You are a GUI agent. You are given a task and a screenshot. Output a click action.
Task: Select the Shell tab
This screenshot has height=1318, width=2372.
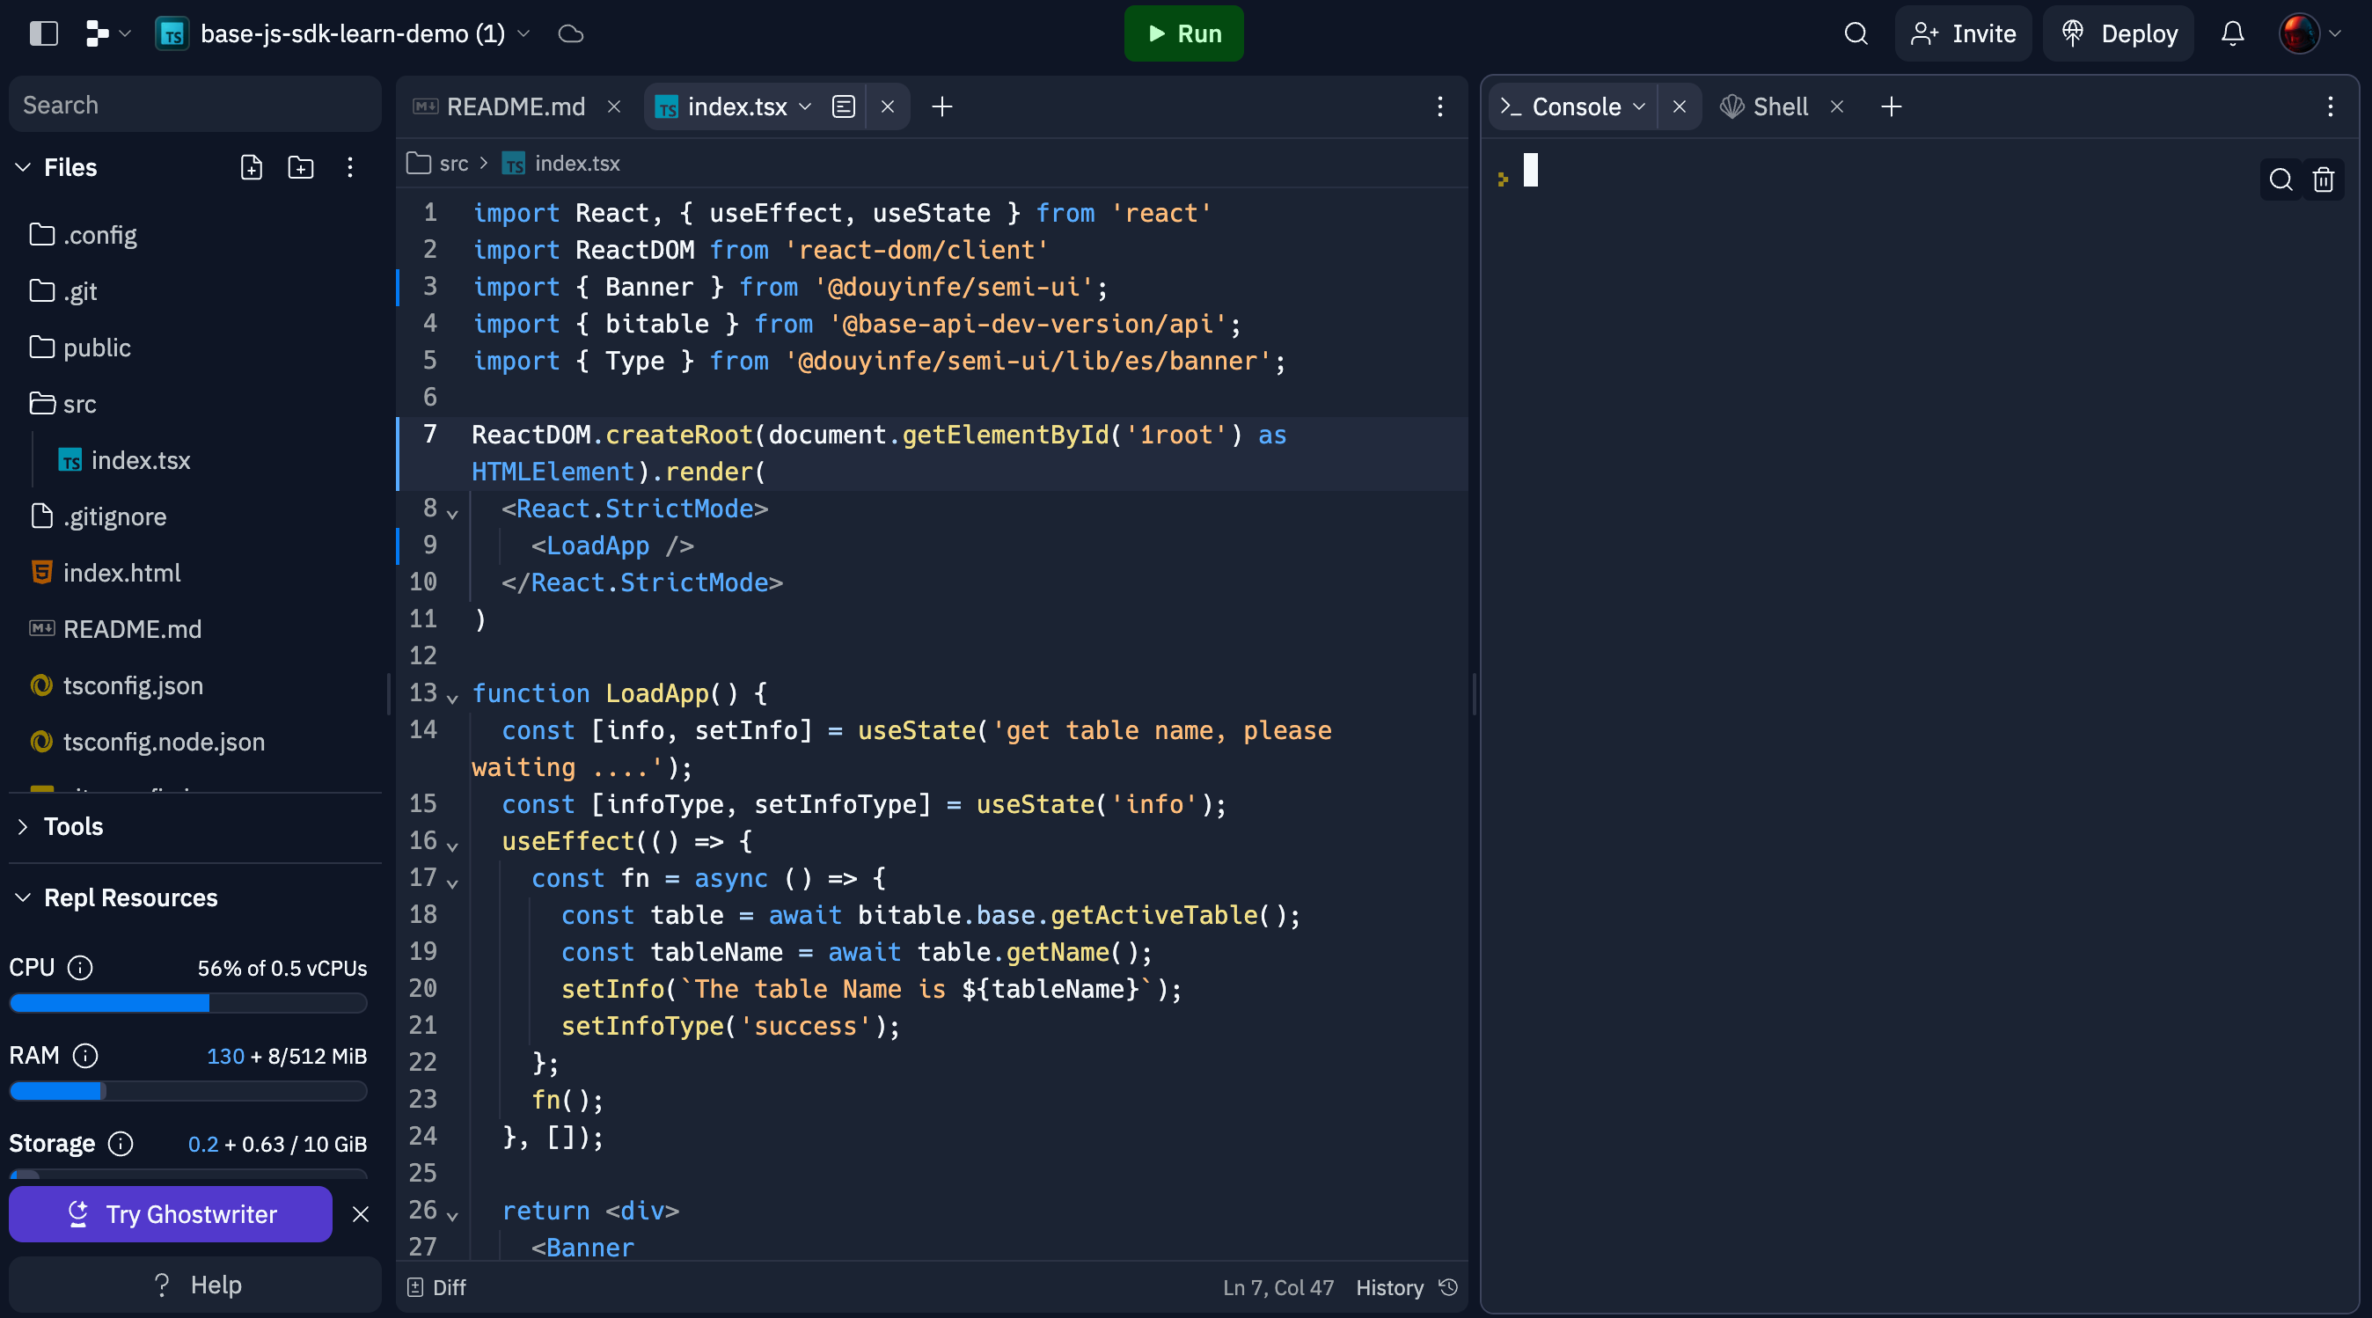click(x=1780, y=106)
